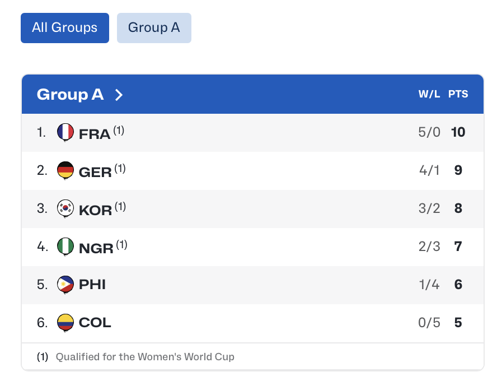497x381 pixels.
Task: Click the Philippines flag icon
Action: pyautogui.click(x=65, y=285)
